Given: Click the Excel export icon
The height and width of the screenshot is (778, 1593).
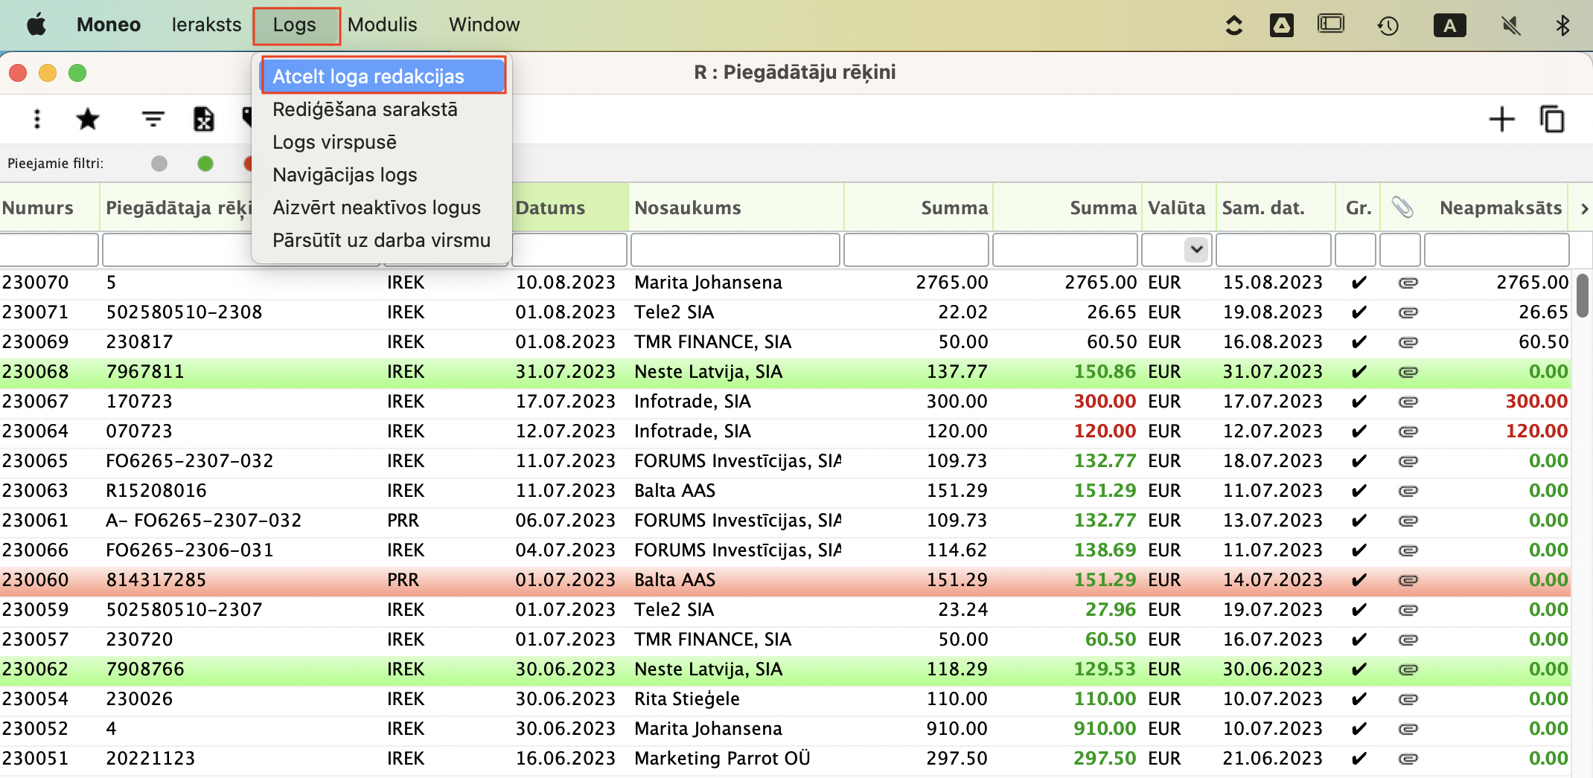Looking at the screenshot, I should tap(203, 119).
